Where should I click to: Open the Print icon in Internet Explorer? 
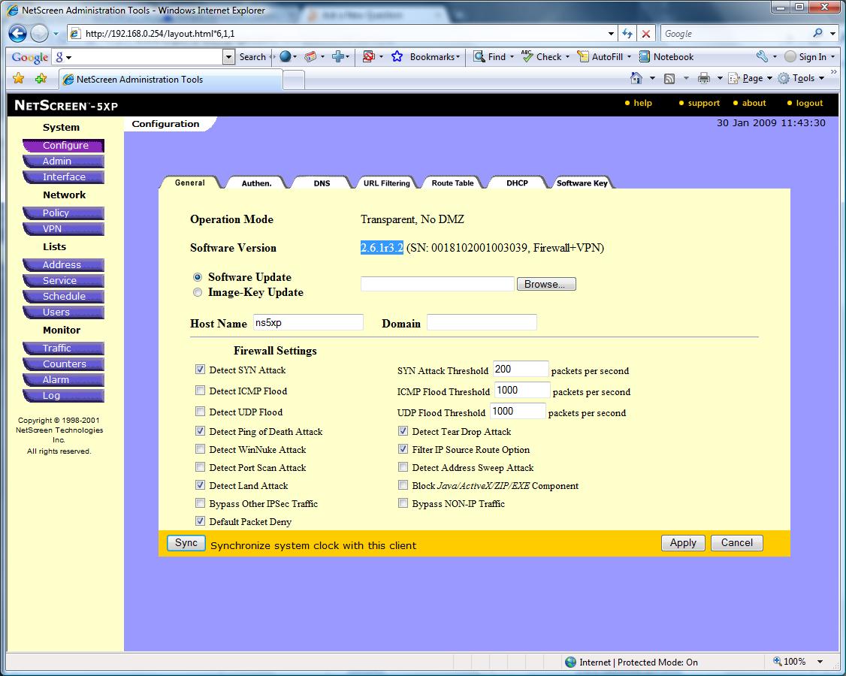pyautogui.click(x=703, y=77)
